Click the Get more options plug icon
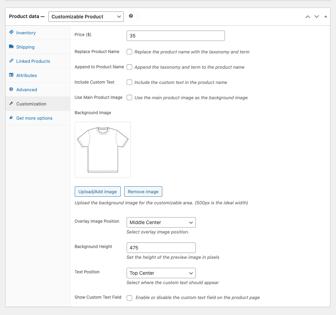The height and width of the screenshot is (315, 336). [11, 118]
